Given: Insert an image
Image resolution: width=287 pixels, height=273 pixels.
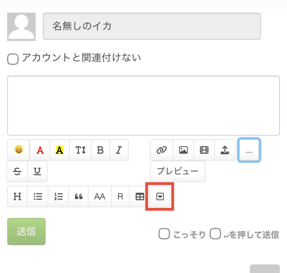Looking at the screenshot, I should coord(183,150).
